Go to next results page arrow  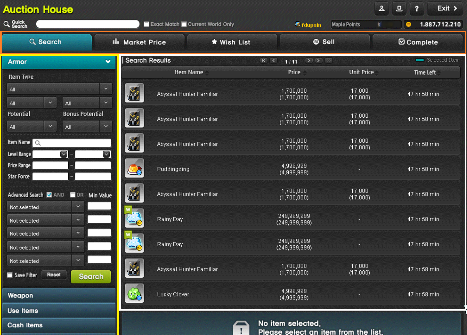pyautogui.click(x=309, y=61)
